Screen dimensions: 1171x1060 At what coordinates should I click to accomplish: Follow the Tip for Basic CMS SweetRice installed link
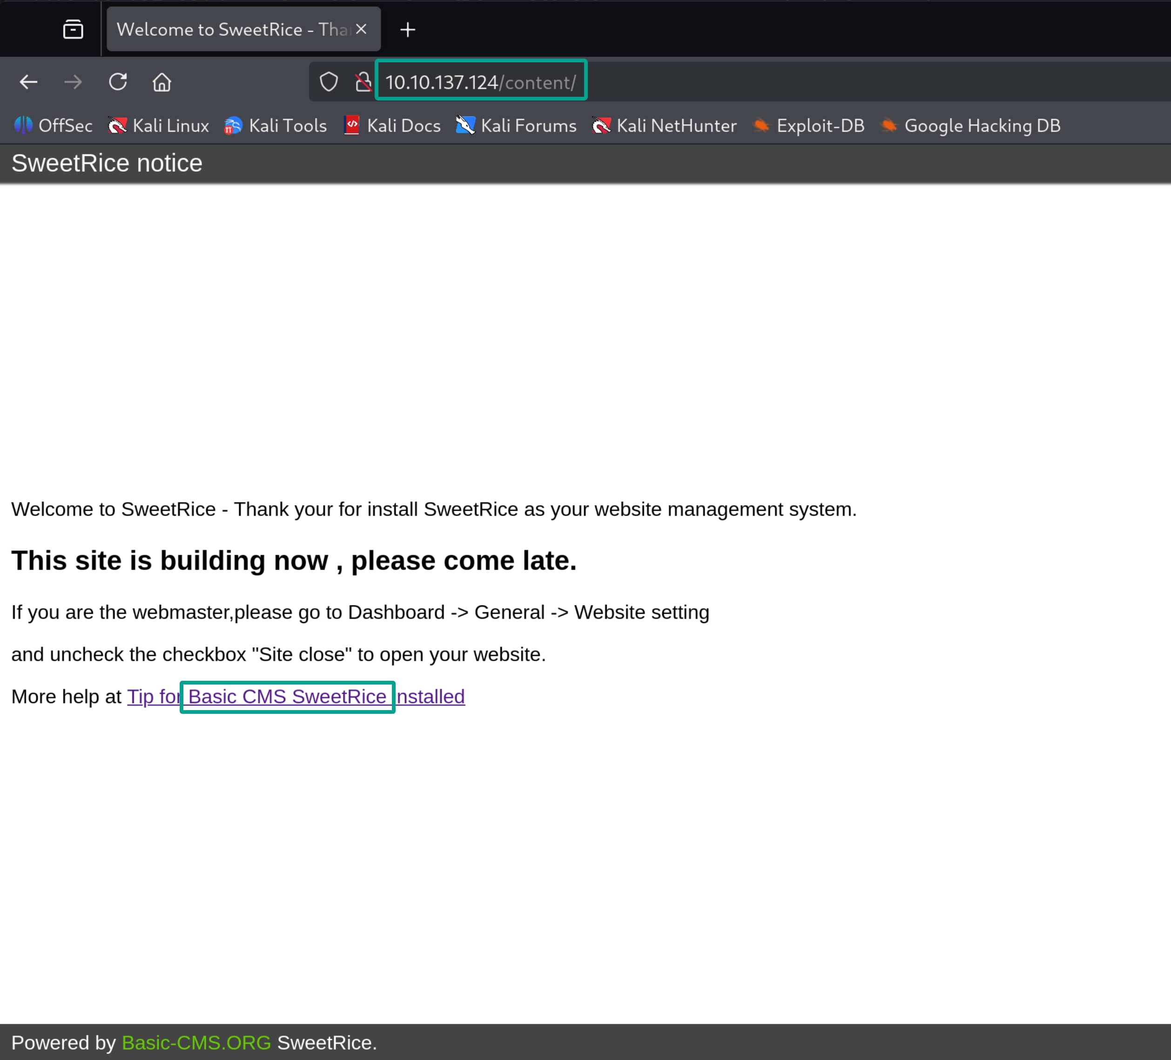pyautogui.click(x=296, y=697)
